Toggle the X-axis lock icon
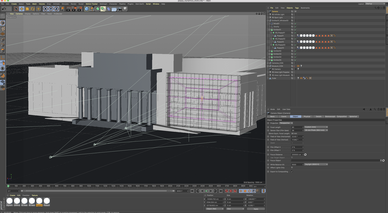The image size is (388, 213). click(46, 9)
